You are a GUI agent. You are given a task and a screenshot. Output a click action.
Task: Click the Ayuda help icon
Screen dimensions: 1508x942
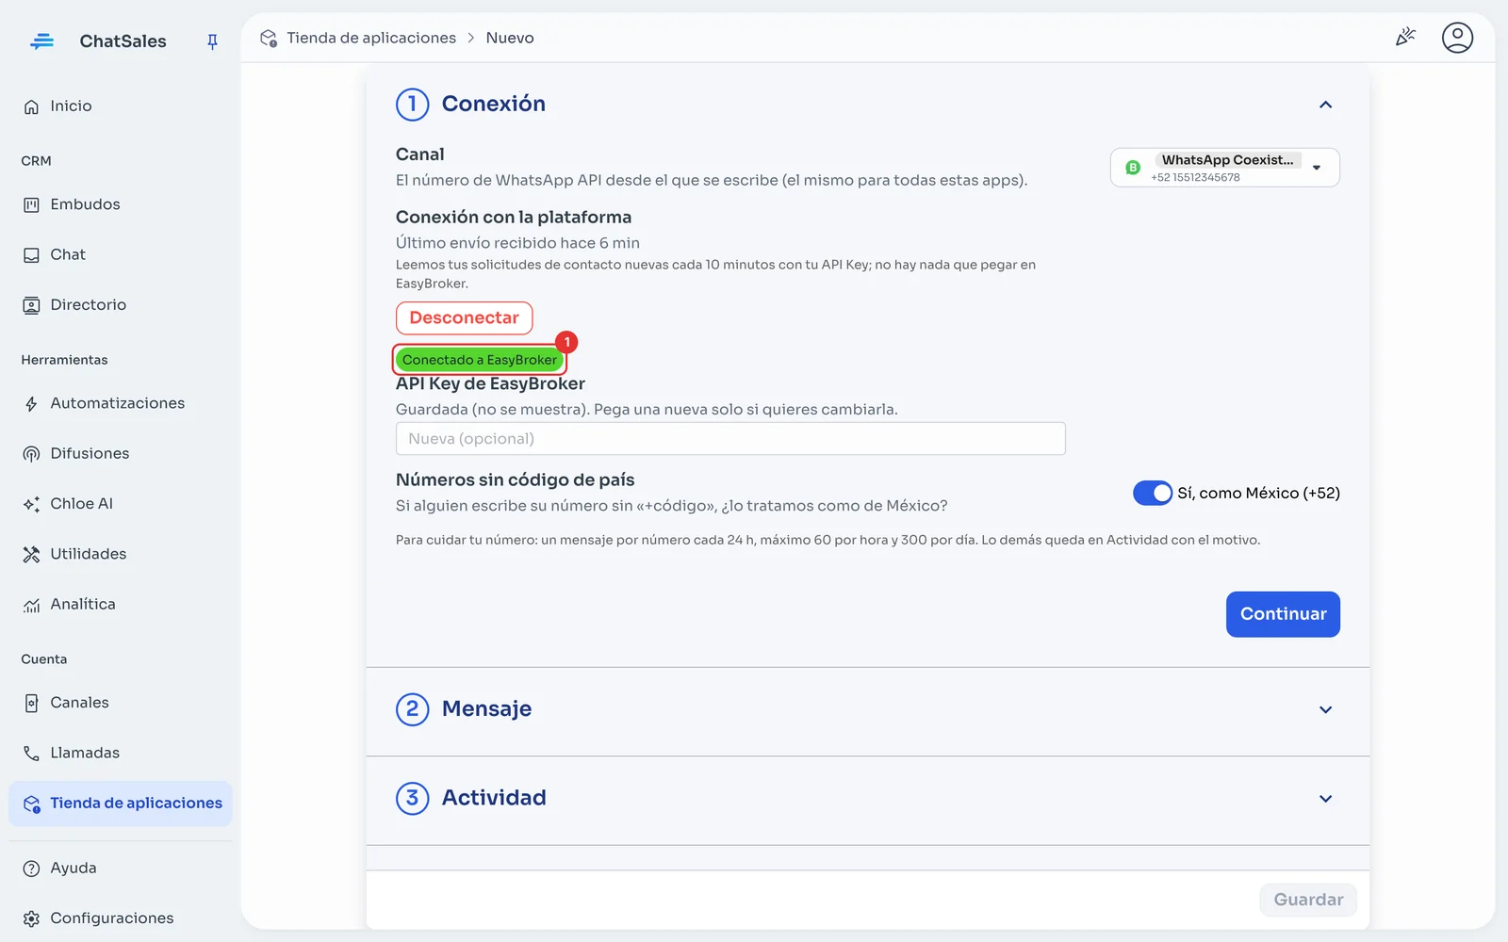coord(31,869)
